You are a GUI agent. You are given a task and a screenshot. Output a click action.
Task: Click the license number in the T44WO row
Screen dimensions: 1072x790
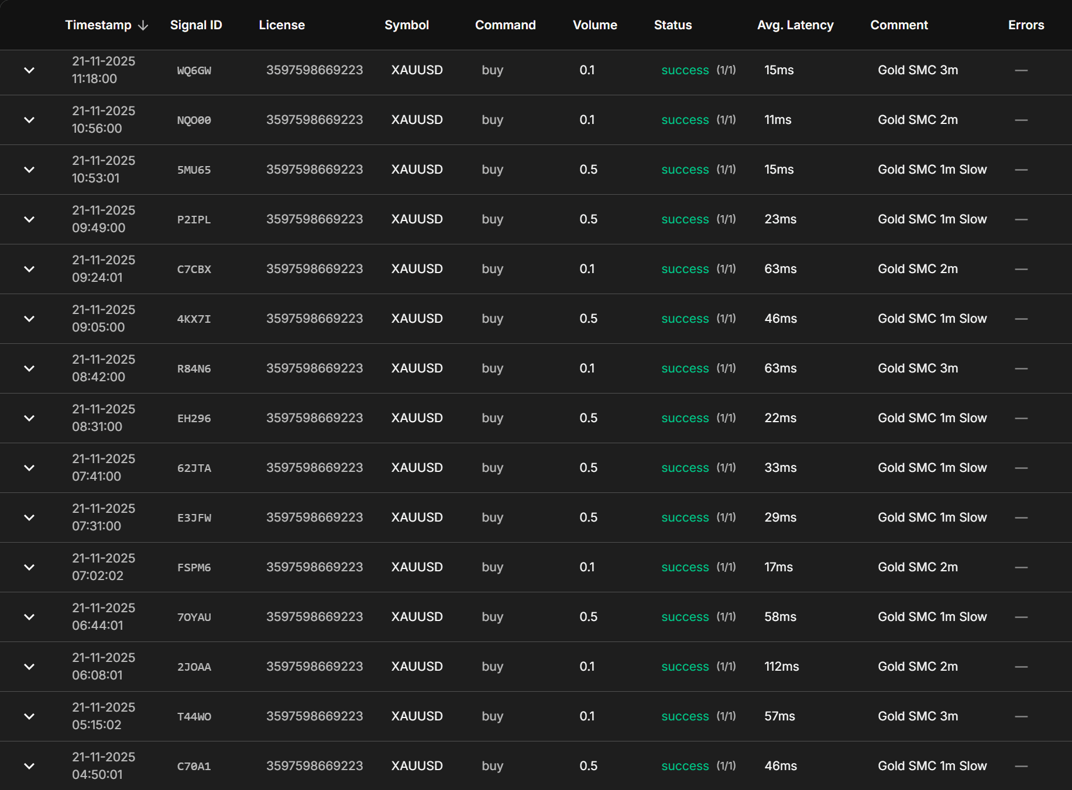point(314,716)
